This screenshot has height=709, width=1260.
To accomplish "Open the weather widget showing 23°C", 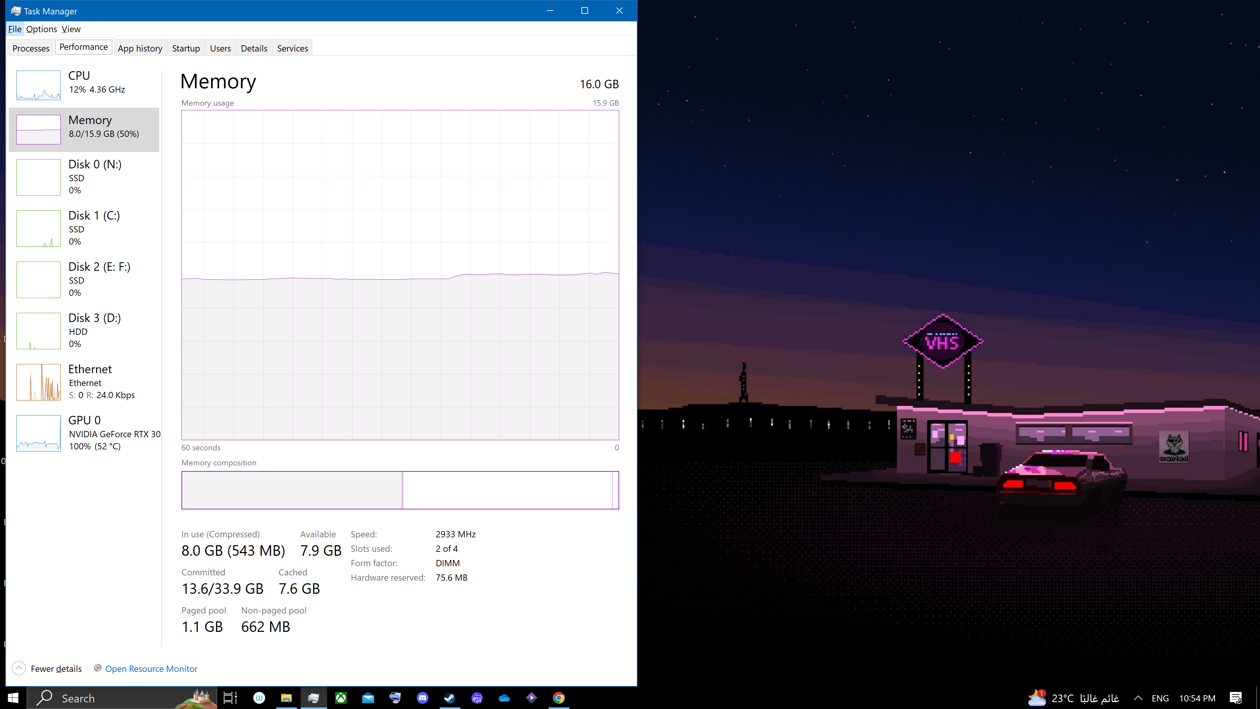I will 1074,698.
